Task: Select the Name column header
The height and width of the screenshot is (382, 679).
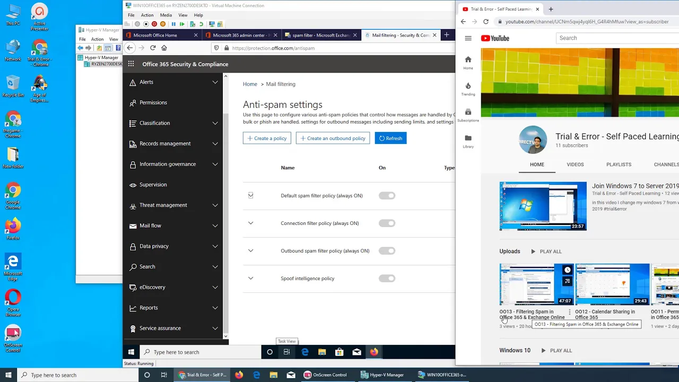Action: point(288,168)
